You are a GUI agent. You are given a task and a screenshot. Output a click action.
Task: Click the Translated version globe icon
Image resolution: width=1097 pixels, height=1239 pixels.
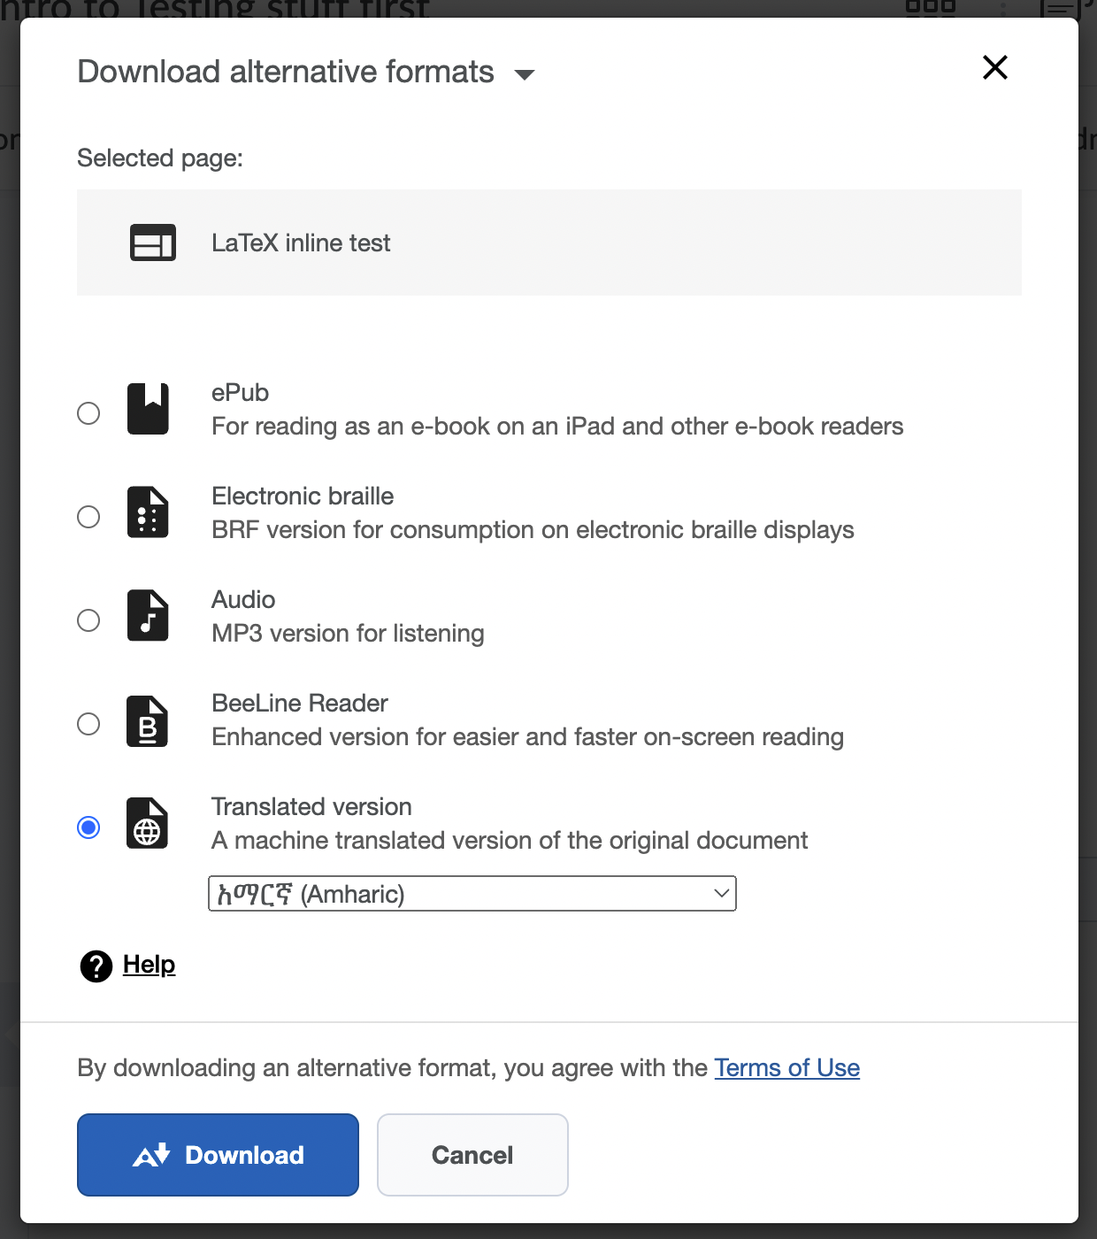pos(147,823)
